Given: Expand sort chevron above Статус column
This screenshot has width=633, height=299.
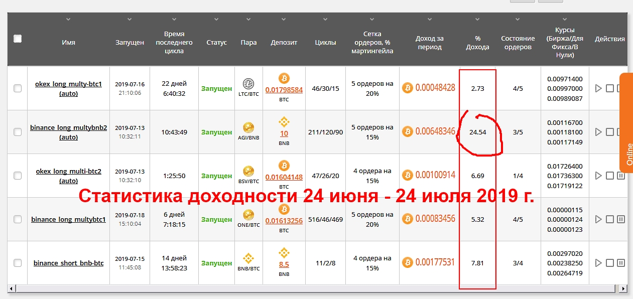Looking at the screenshot, I should pyautogui.click(x=216, y=20).
